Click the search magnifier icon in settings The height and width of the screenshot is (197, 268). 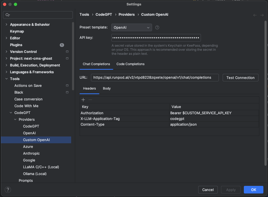[x=8, y=15]
